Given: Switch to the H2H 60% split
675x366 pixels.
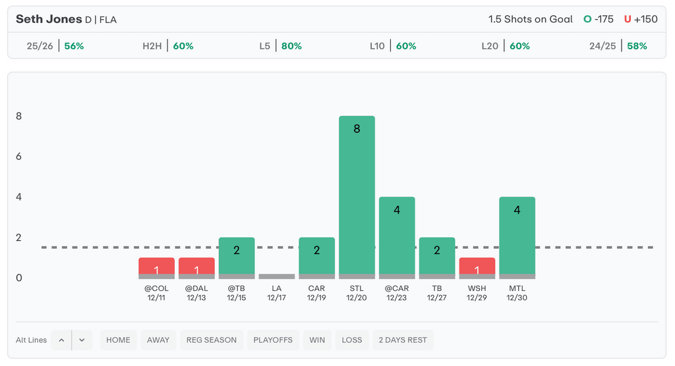Looking at the screenshot, I should (168, 46).
